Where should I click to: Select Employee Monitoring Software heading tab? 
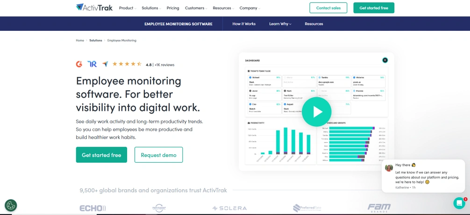178,24
